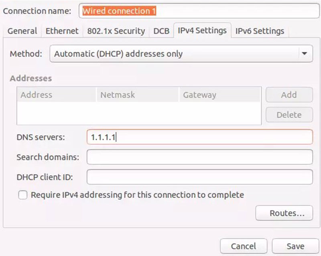Expand the Method combo box arrow
The width and height of the screenshot is (321, 256).
coord(304,53)
